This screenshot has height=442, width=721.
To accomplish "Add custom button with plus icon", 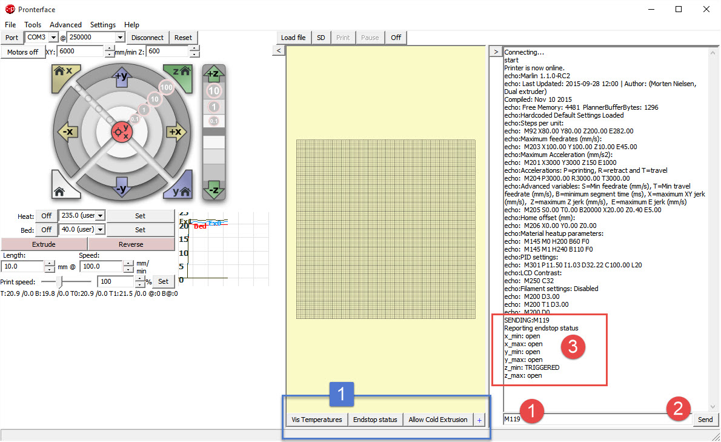I will coord(479,420).
